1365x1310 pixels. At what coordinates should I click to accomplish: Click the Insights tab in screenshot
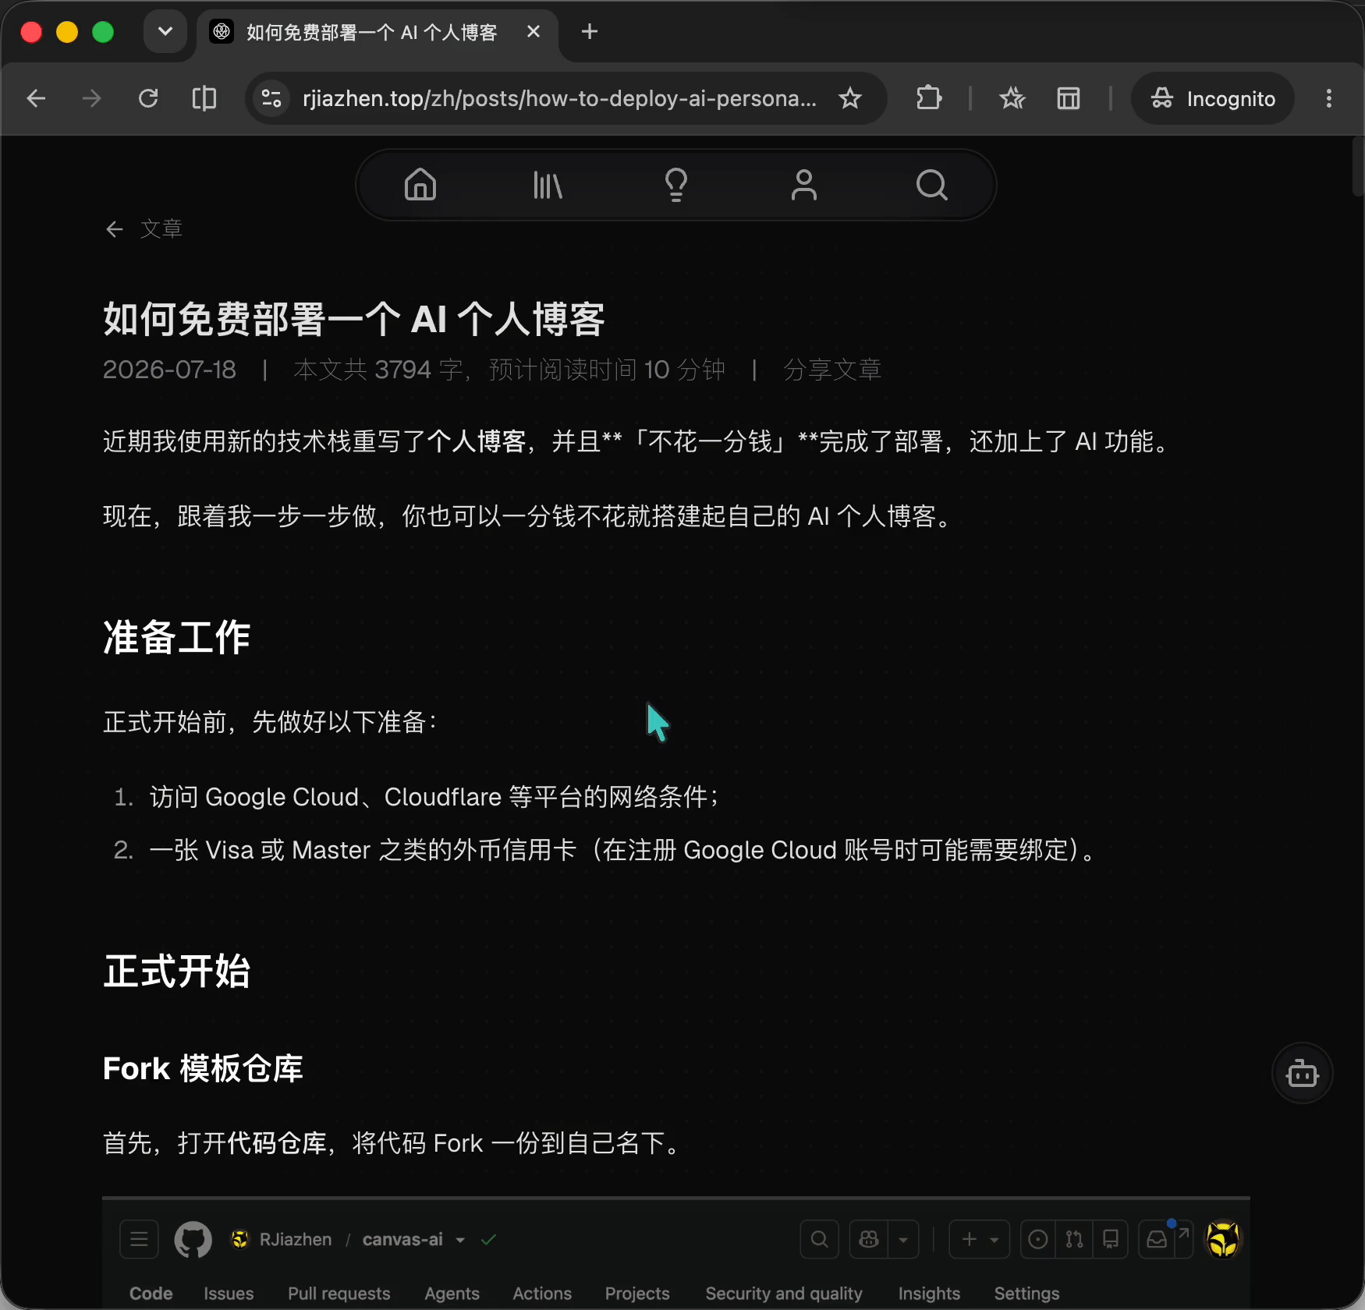[x=929, y=1293]
